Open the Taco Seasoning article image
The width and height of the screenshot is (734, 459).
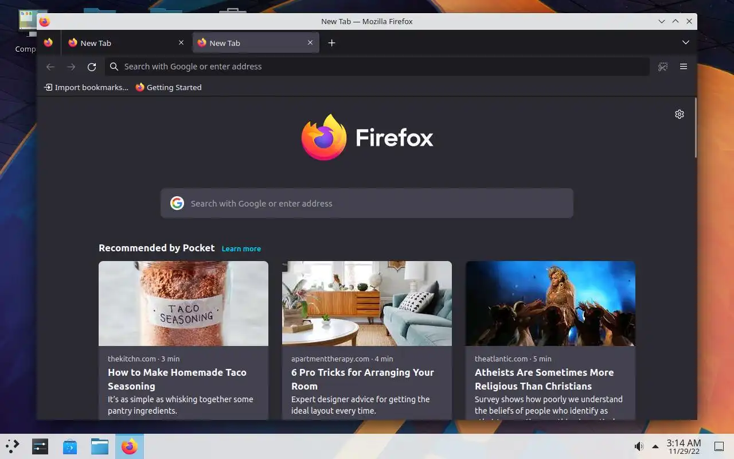[183, 304]
